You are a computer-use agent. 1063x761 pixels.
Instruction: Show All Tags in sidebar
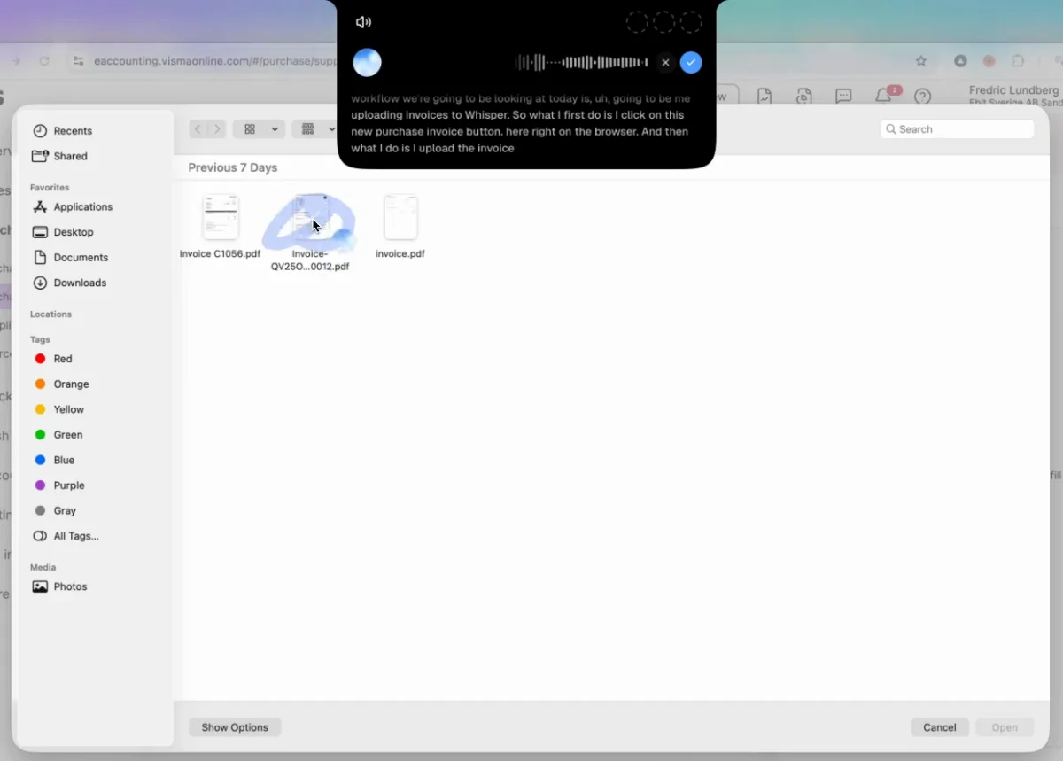pyautogui.click(x=66, y=536)
